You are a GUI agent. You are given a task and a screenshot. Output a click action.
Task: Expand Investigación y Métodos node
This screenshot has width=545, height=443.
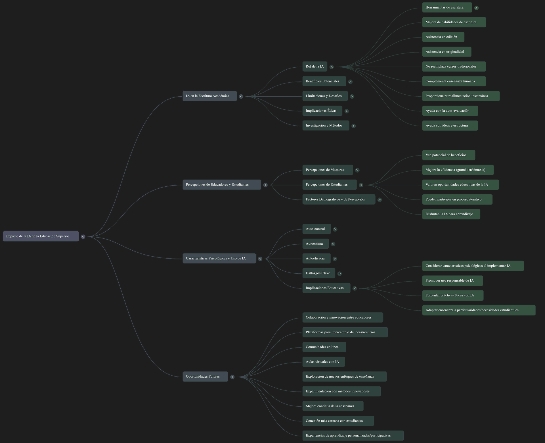(353, 126)
